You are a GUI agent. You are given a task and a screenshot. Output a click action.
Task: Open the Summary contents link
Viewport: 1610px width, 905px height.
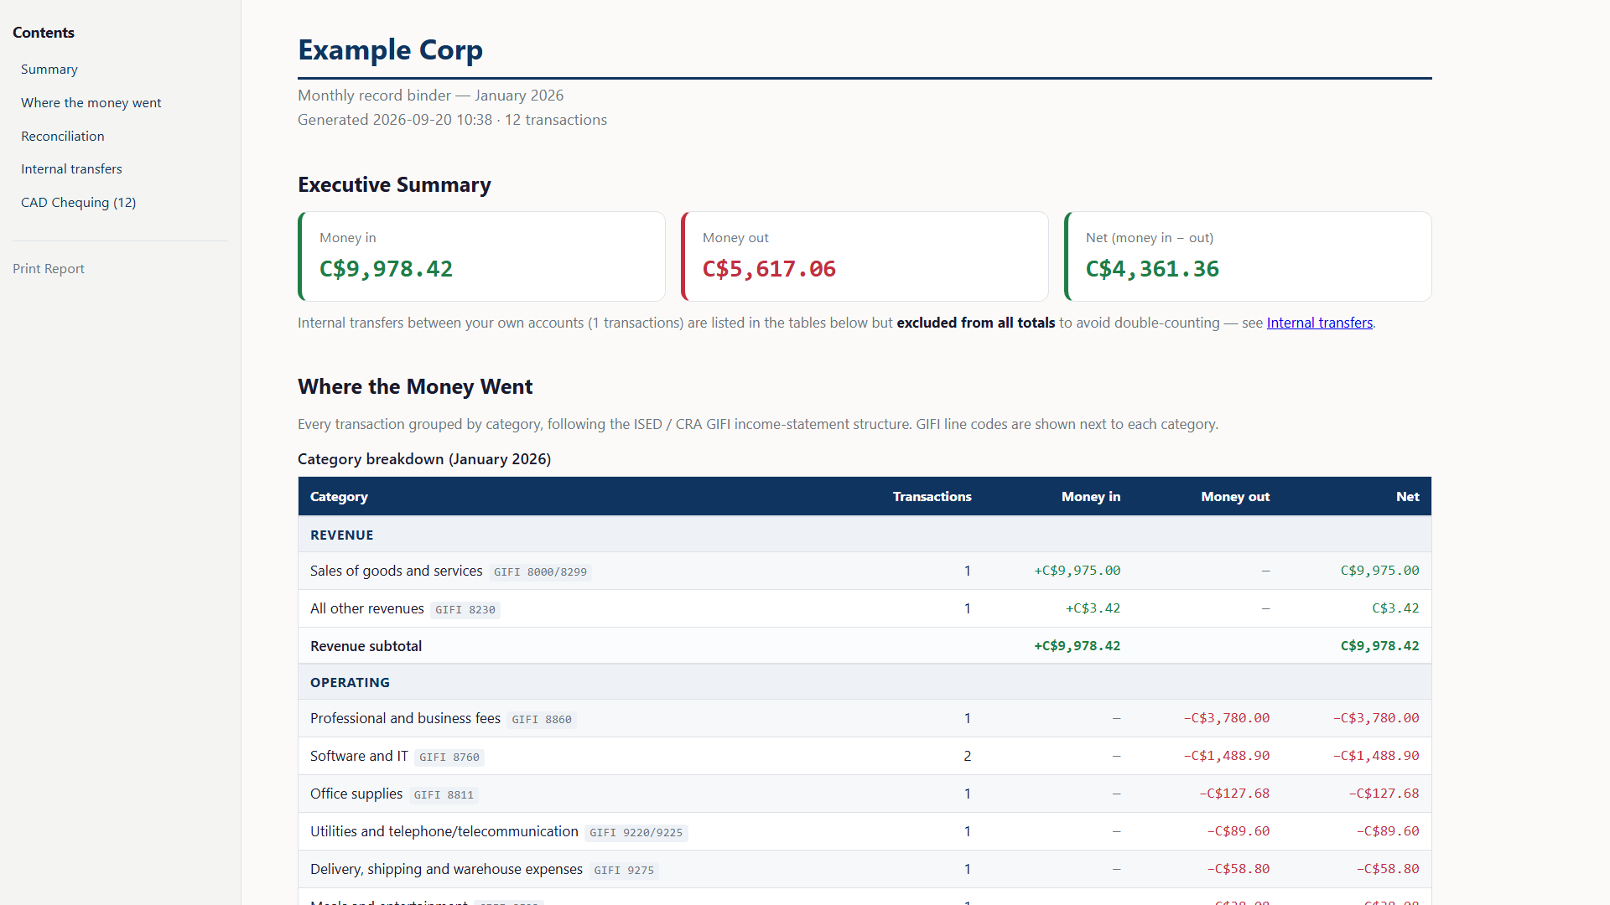click(49, 70)
